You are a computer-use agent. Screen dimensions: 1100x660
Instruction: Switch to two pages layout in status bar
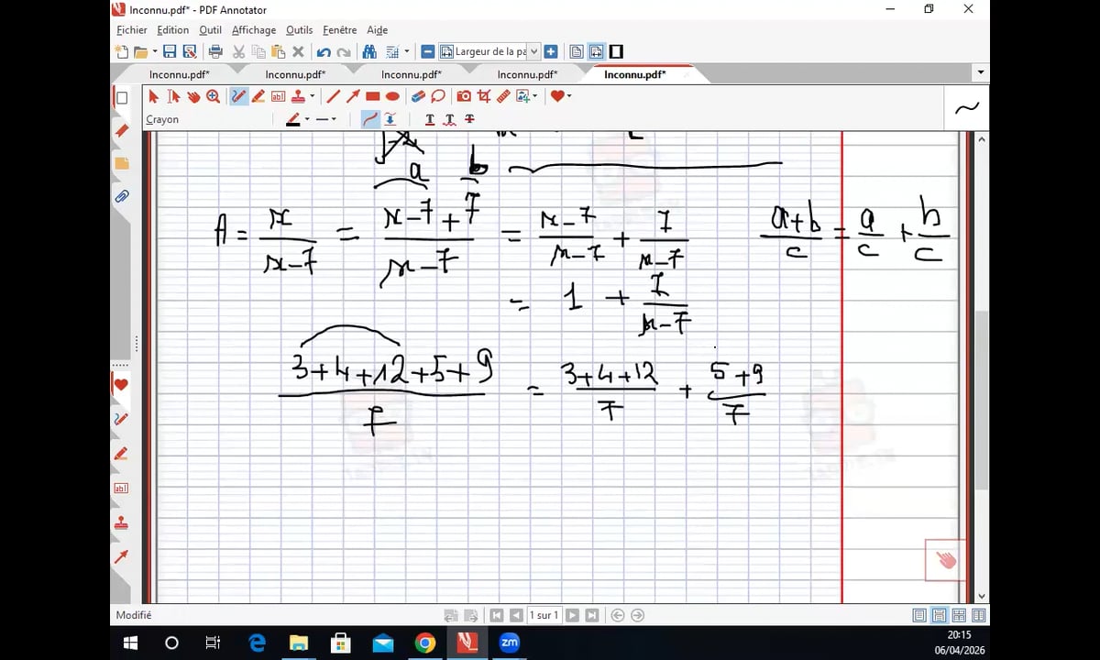tap(959, 615)
